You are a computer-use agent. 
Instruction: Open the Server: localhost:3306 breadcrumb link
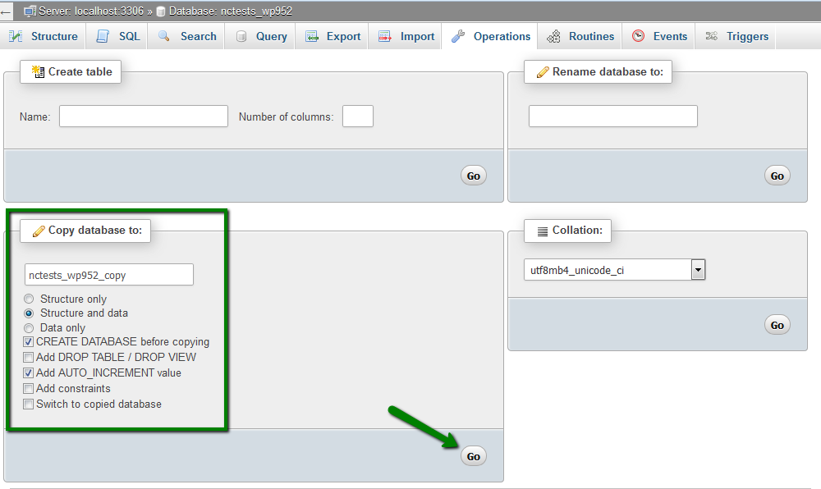(90, 11)
